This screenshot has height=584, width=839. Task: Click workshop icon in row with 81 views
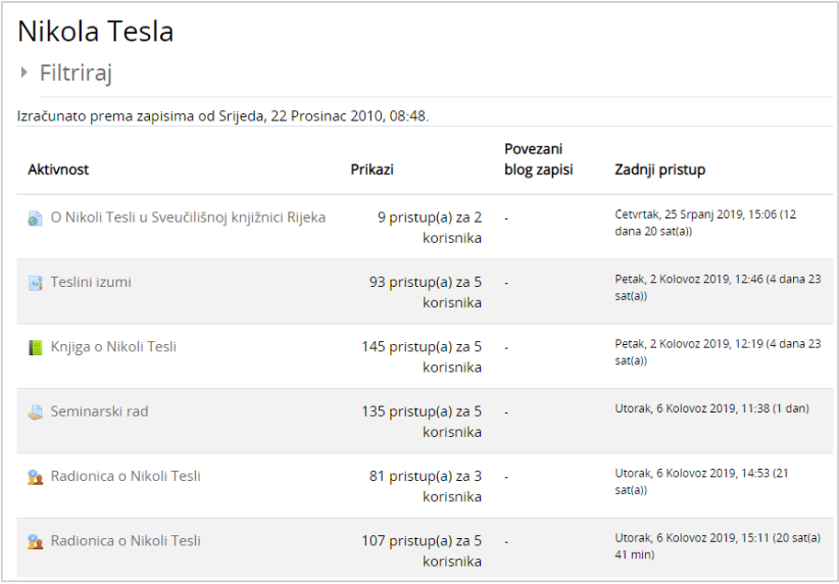[x=35, y=476]
